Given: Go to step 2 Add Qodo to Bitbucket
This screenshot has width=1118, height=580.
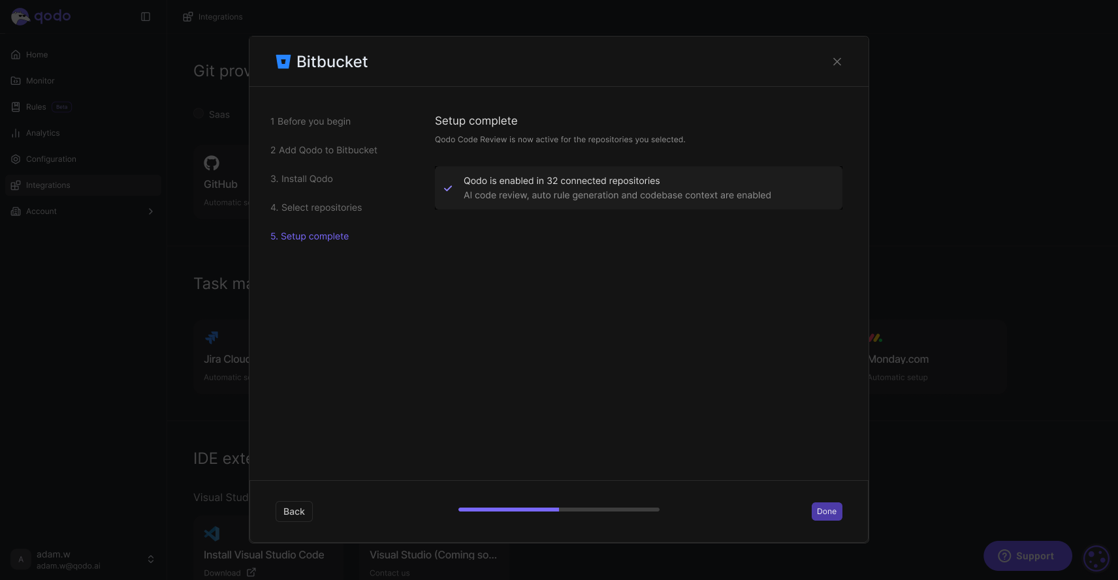Looking at the screenshot, I should pyautogui.click(x=324, y=150).
